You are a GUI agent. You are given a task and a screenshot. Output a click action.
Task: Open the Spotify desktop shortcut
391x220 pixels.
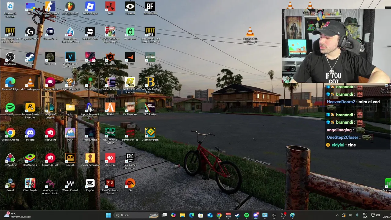pyautogui.click(x=10, y=110)
